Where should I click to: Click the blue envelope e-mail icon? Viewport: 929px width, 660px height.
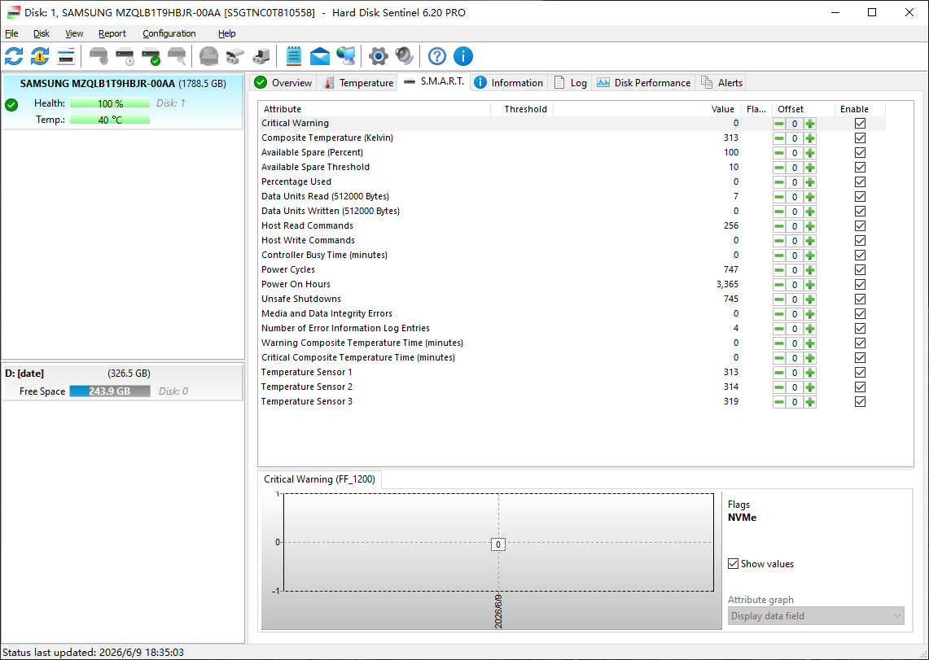[319, 56]
